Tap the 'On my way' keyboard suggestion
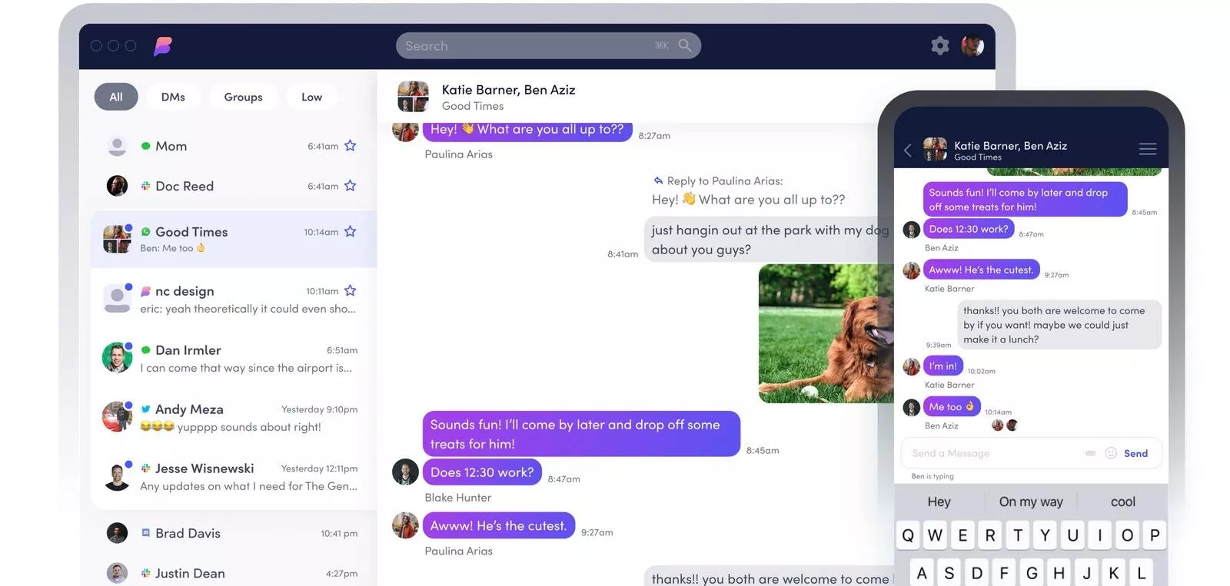 coord(1031,502)
